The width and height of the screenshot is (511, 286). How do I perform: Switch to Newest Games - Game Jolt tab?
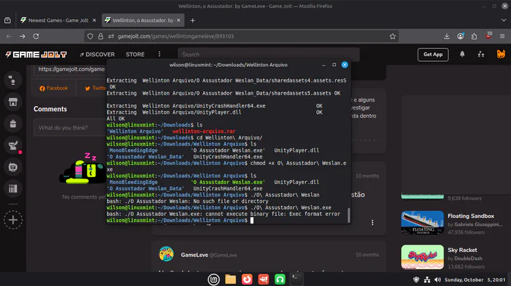point(59,20)
